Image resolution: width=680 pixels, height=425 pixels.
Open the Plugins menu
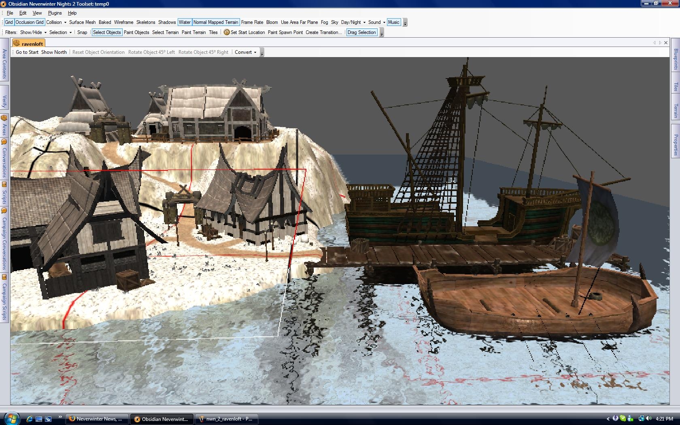[55, 13]
